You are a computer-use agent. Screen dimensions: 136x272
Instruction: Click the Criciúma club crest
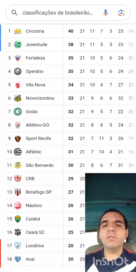(18, 31)
